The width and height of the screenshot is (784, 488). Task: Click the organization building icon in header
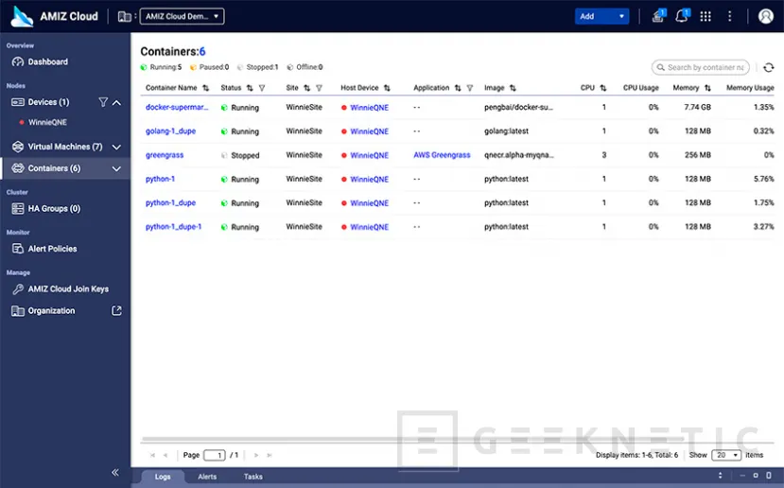pyautogui.click(x=124, y=16)
